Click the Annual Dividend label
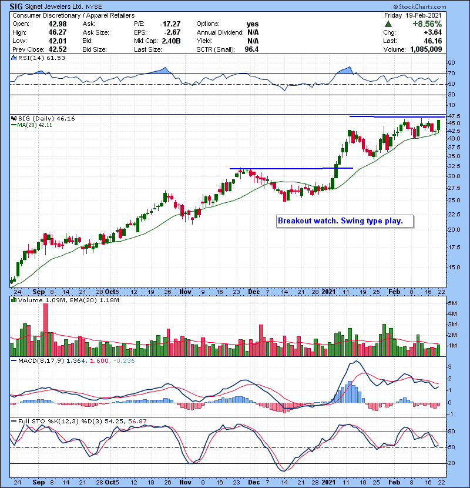Image resolution: width=470 pixels, height=488 pixels. (x=220, y=32)
